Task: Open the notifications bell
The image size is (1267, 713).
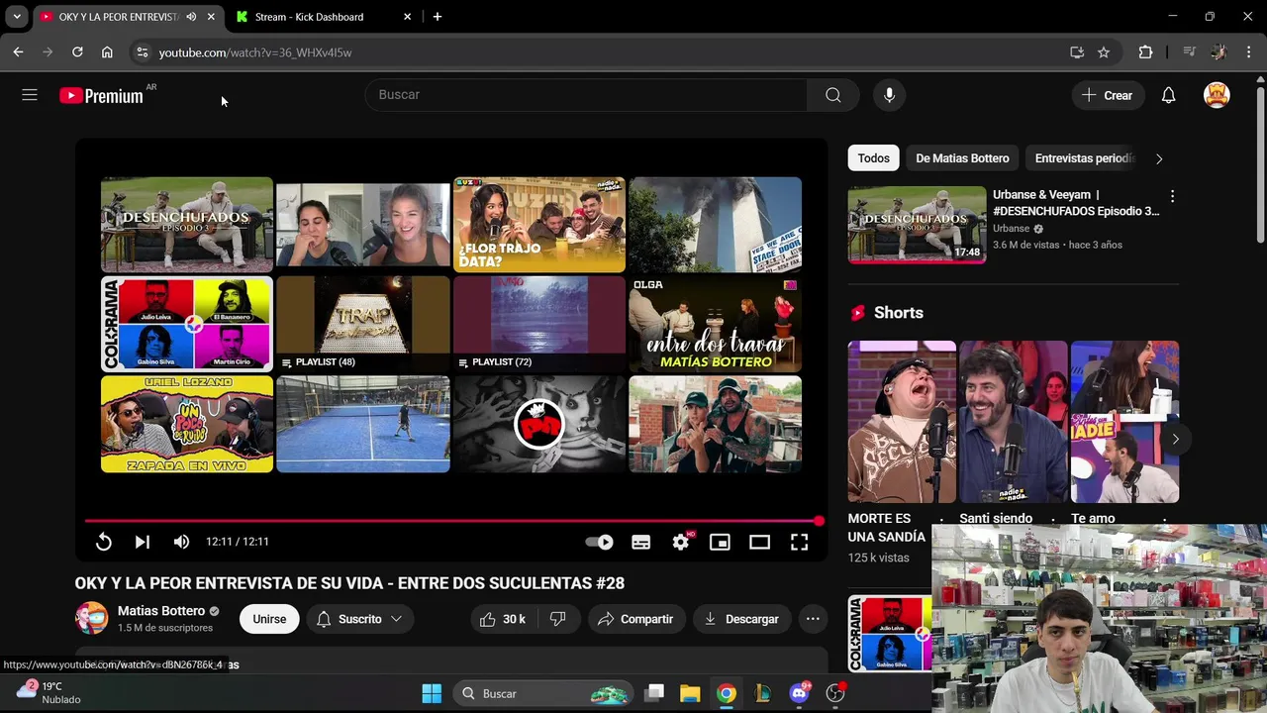Action: 1168,95
